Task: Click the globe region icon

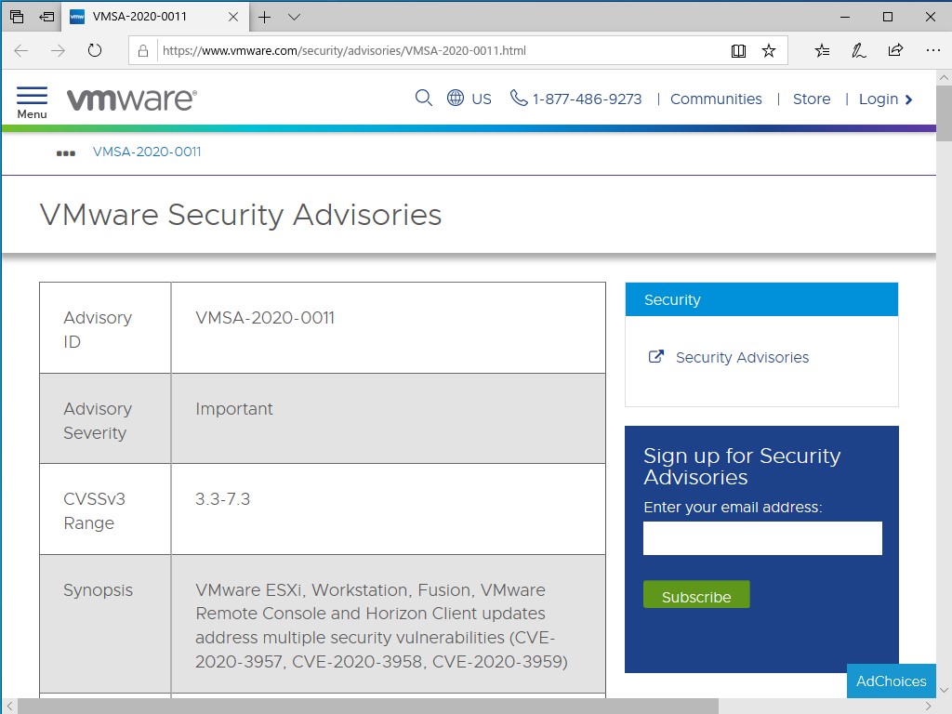Action: point(456,99)
